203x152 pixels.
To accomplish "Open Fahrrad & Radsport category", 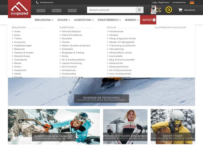I will tap(71, 31).
